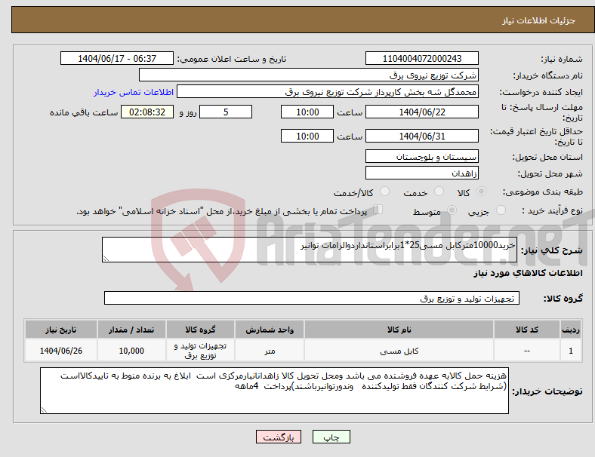
Task: Click the تعداد / مقدار column header
Action: coord(131,330)
